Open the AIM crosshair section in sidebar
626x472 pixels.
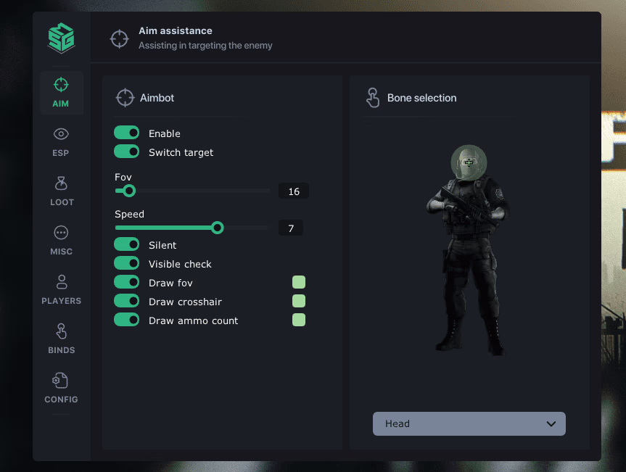point(61,93)
